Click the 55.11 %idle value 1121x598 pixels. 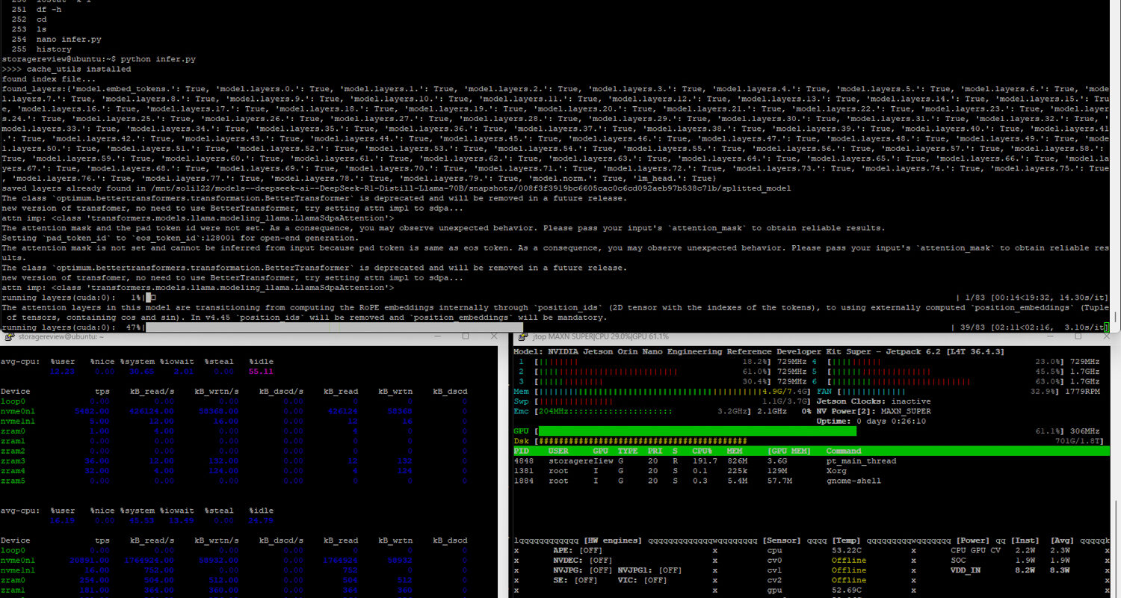tap(261, 371)
